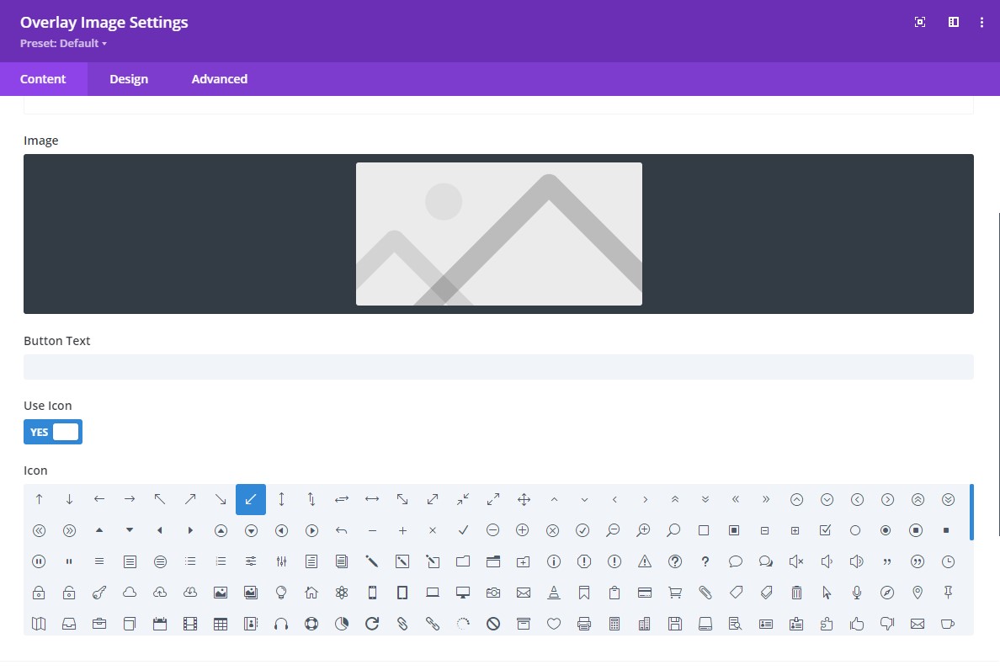The image size is (1000, 670).
Task: Choose the checkmark icon without circle
Action: 463,530
